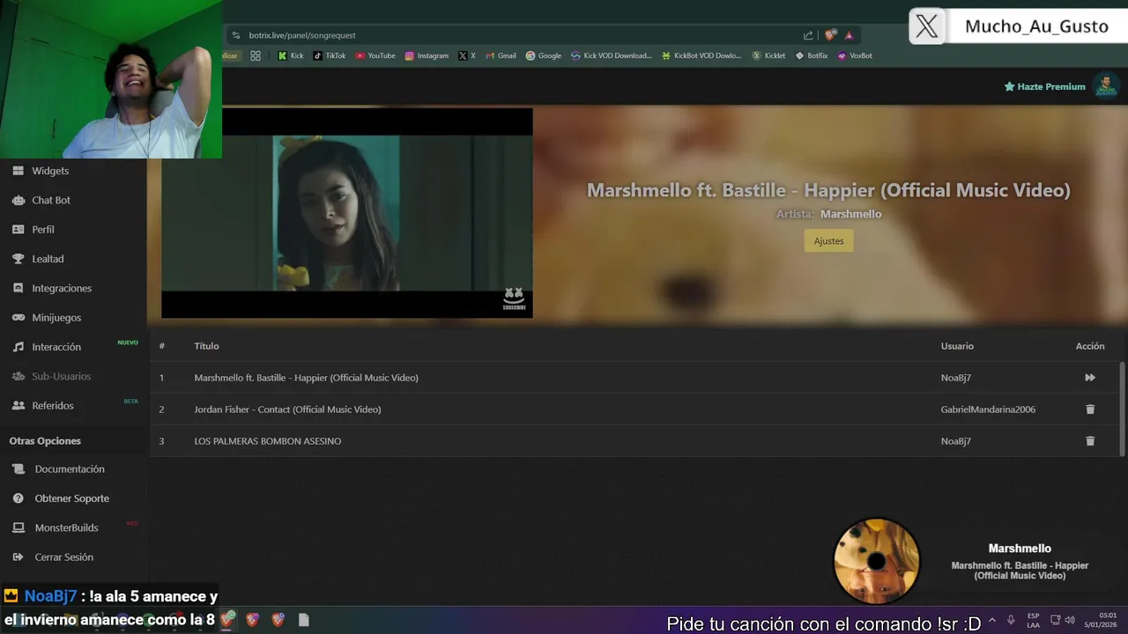Click the share page icon in address bar
Screen dimensions: 1128x634
click(x=808, y=35)
